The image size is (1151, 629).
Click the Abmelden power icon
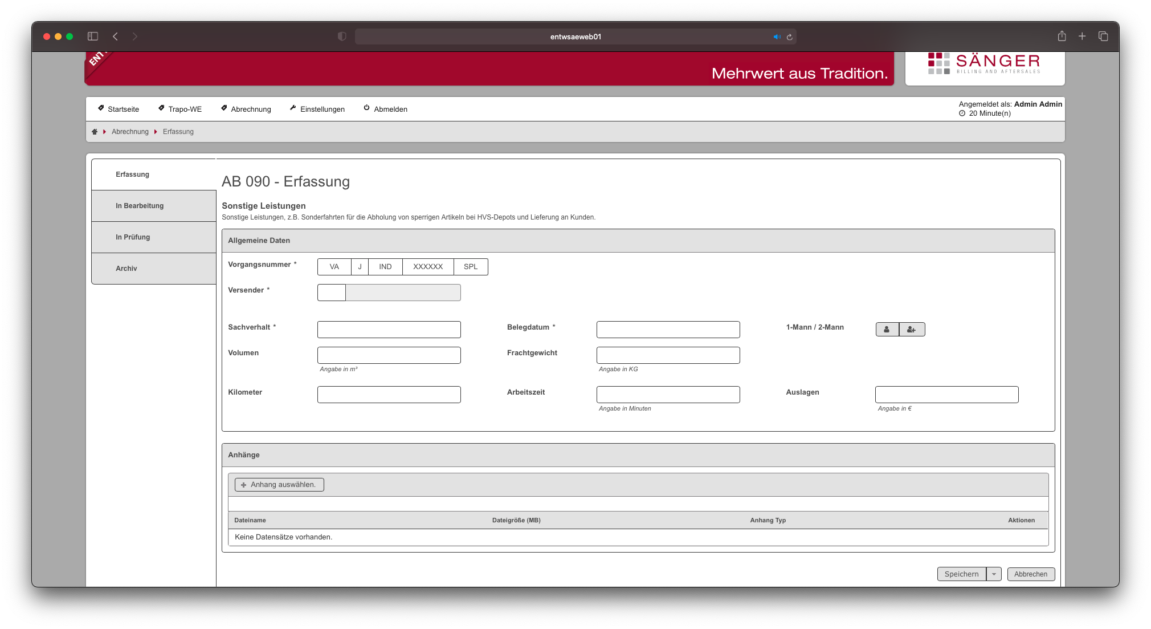[x=367, y=108]
